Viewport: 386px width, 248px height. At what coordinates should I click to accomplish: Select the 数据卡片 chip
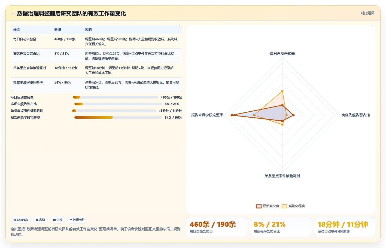point(77,220)
